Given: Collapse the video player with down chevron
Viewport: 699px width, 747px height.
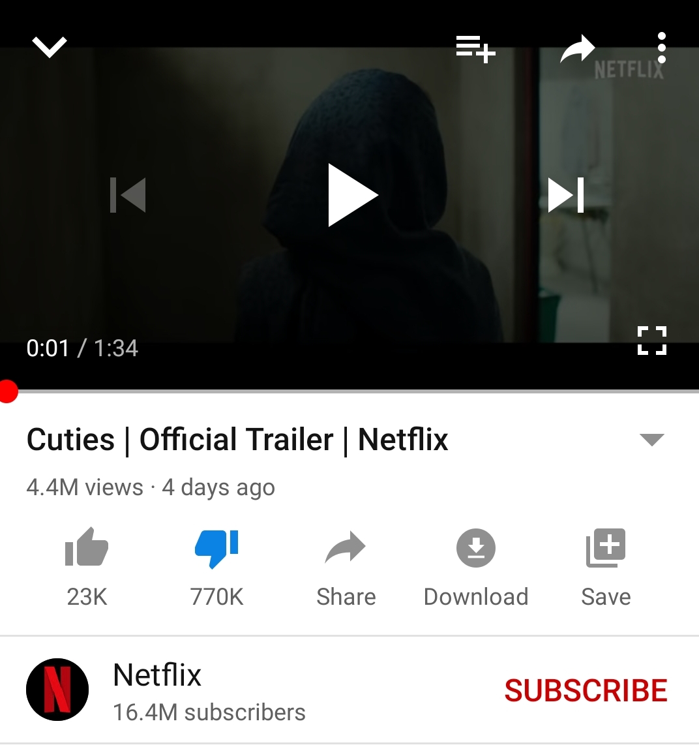Looking at the screenshot, I should 50,47.
